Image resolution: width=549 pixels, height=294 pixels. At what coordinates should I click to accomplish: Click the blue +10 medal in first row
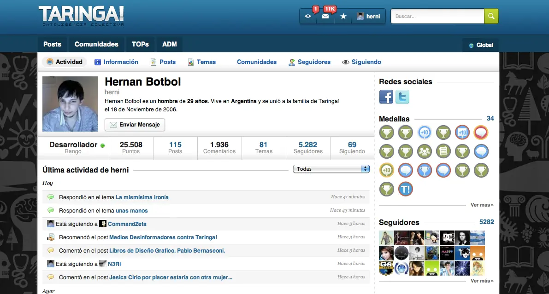click(x=425, y=133)
